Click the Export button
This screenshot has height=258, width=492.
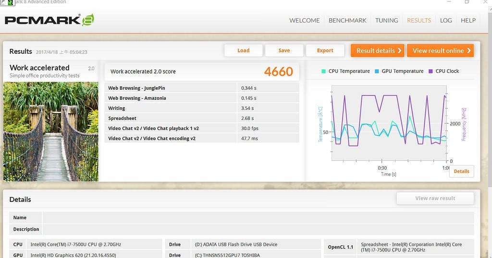(325, 50)
